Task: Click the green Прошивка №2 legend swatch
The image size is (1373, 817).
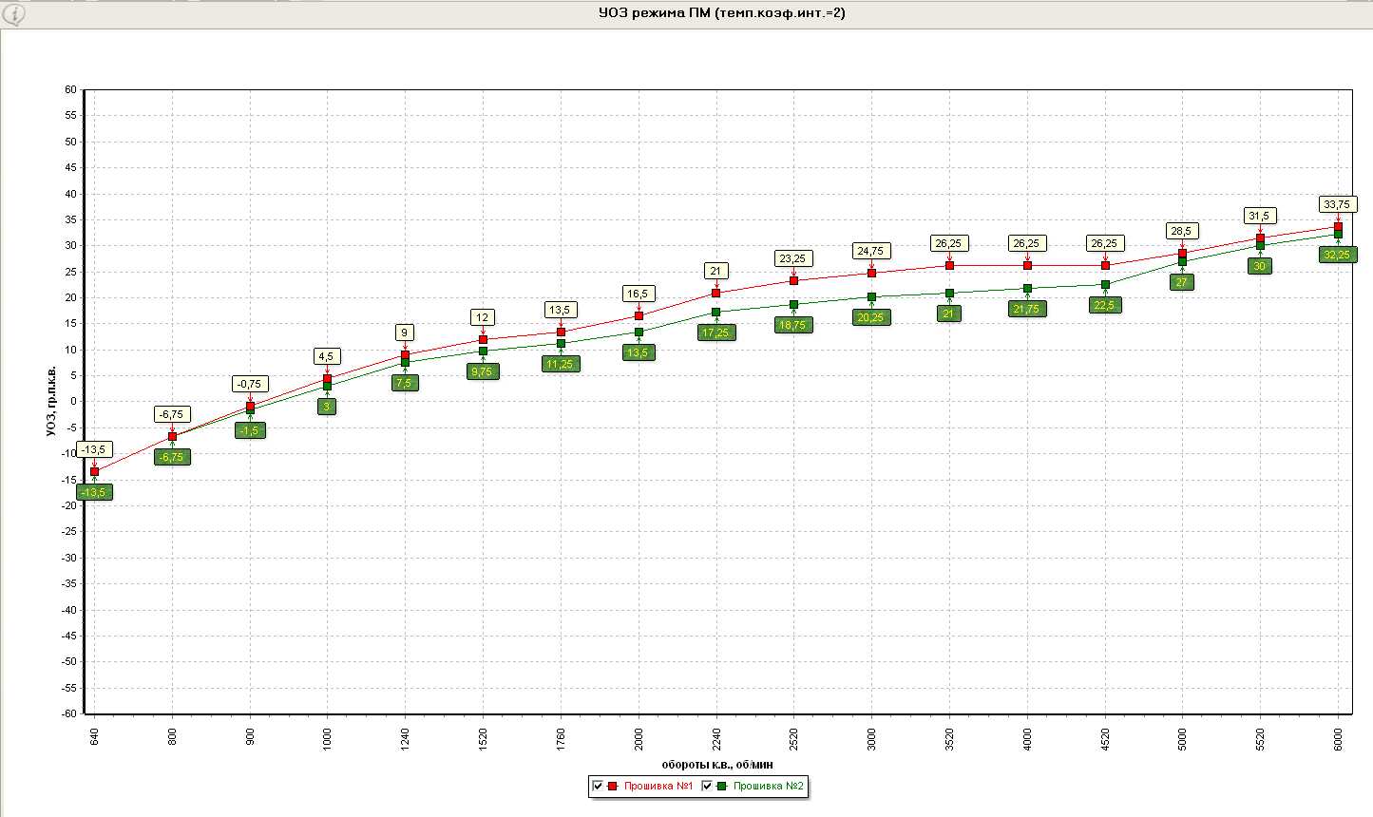Action: (x=722, y=786)
